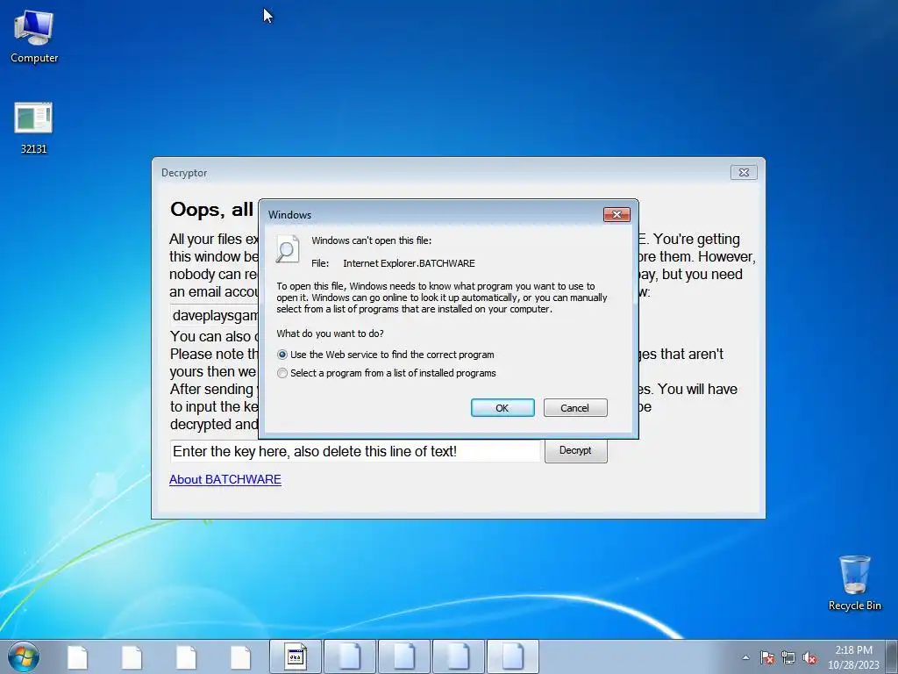The height and width of the screenshot is (674, 898).
Task: Click the batch script window icon in taskbar
Action: point(296,656)
